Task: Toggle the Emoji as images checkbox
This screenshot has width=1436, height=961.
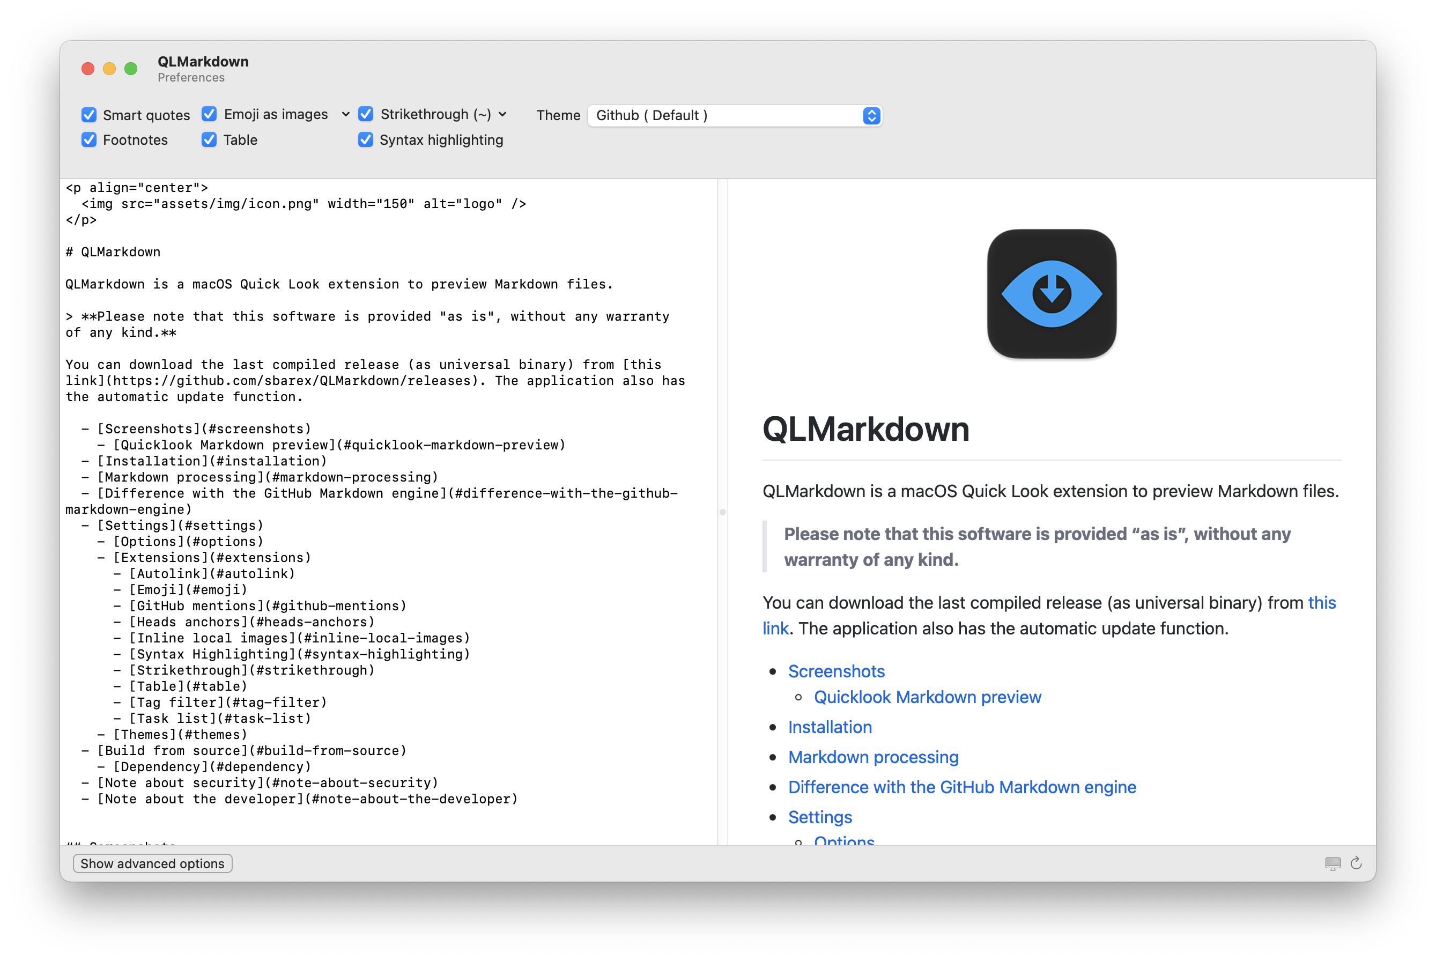Action: point(209,114)
